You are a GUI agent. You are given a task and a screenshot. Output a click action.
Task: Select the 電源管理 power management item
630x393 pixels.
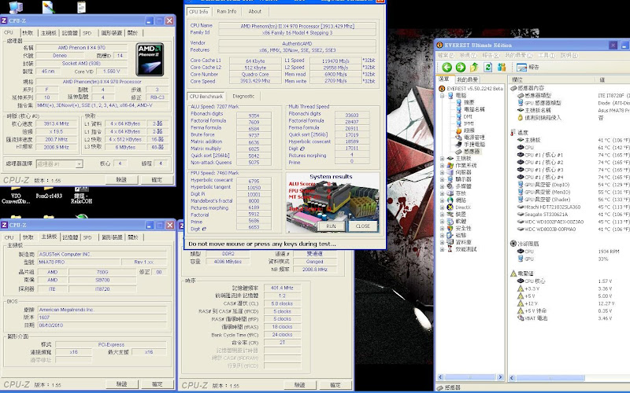[x=470, y=138]
